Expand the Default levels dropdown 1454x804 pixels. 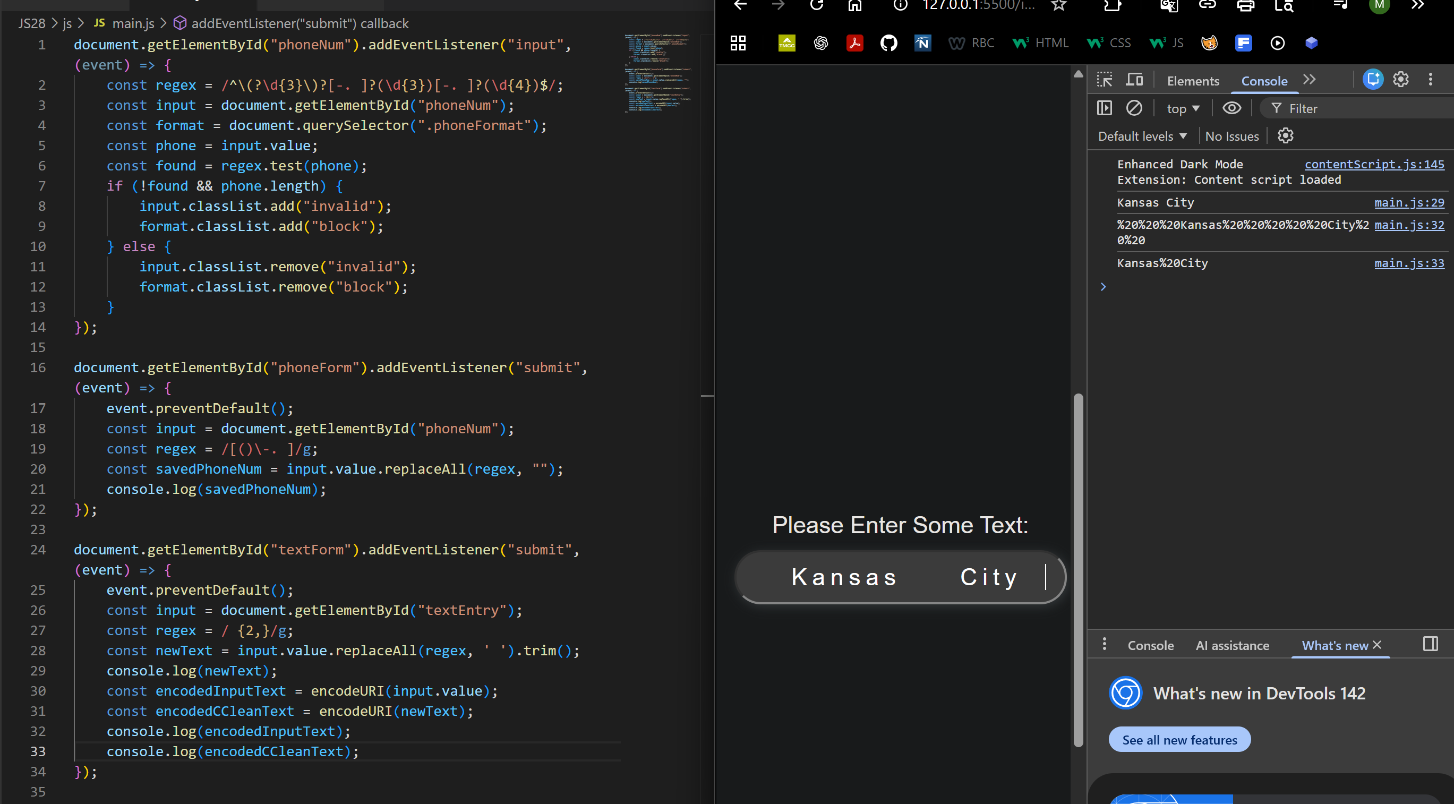1142,136
